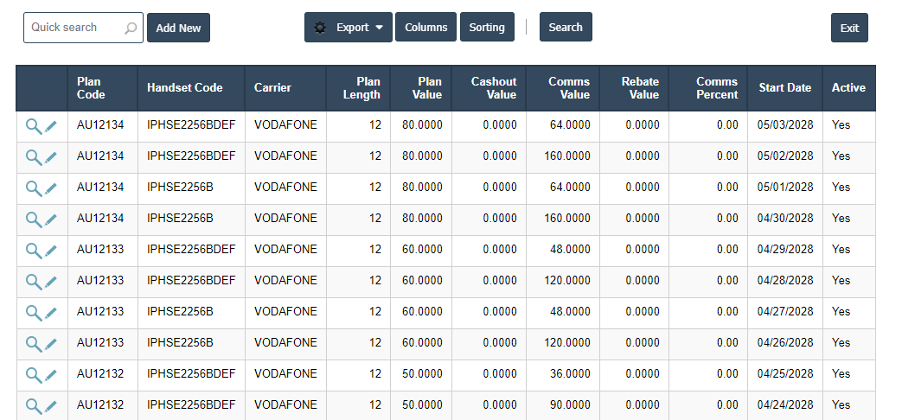Sort table by Start Date header
The width and height of the screenshot is (902, 420).
pyautogui.click(x=784, y=88)
